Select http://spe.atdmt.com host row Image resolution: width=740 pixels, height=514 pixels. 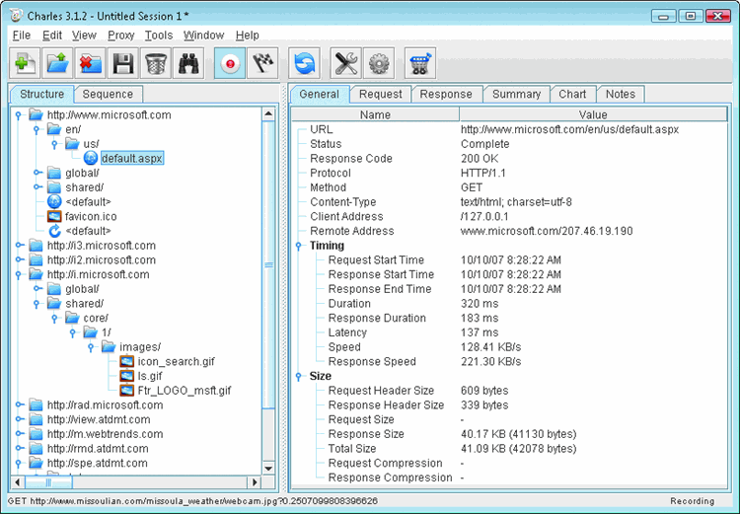tap(98, 464)
